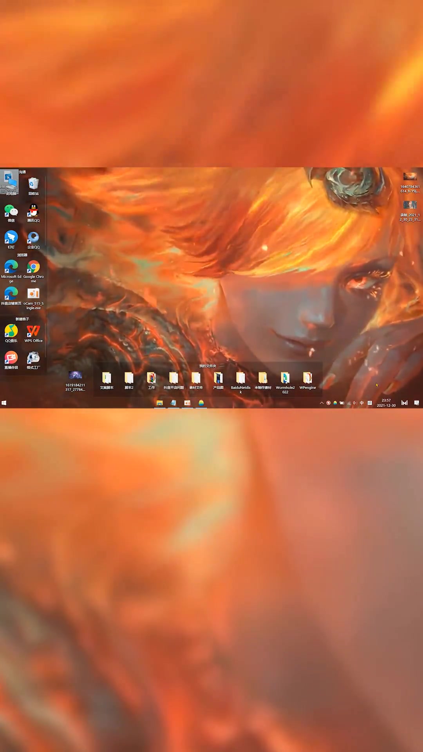The height and width of the screenshot is (752, 423).
Task: Click the 沟通 group label
Action: point(22,172)
